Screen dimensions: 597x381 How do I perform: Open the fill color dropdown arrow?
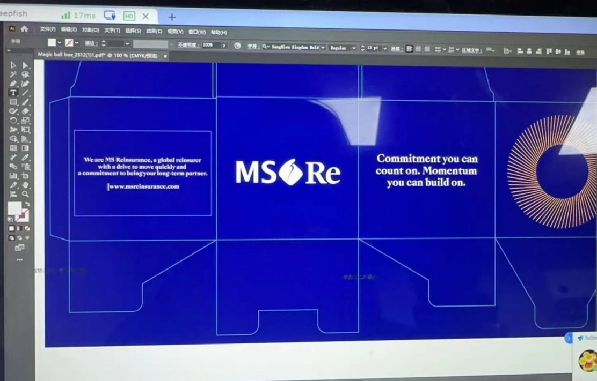pyautogui.click(x=59, y=42)
